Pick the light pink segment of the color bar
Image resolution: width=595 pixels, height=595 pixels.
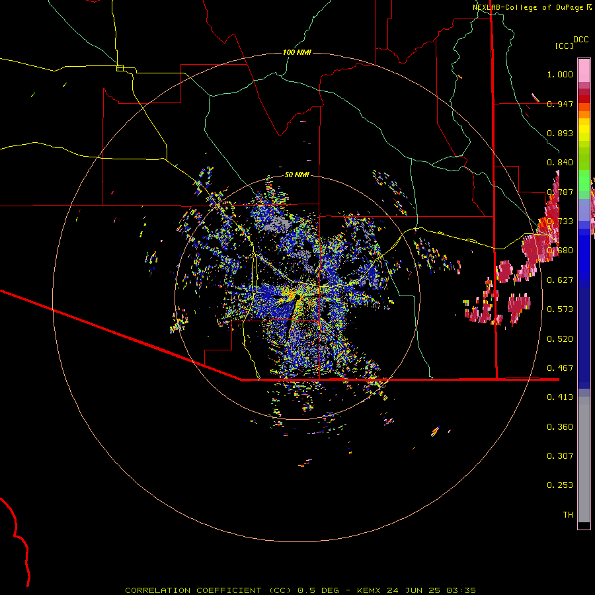pyautogui.click(x=584, y=71)
